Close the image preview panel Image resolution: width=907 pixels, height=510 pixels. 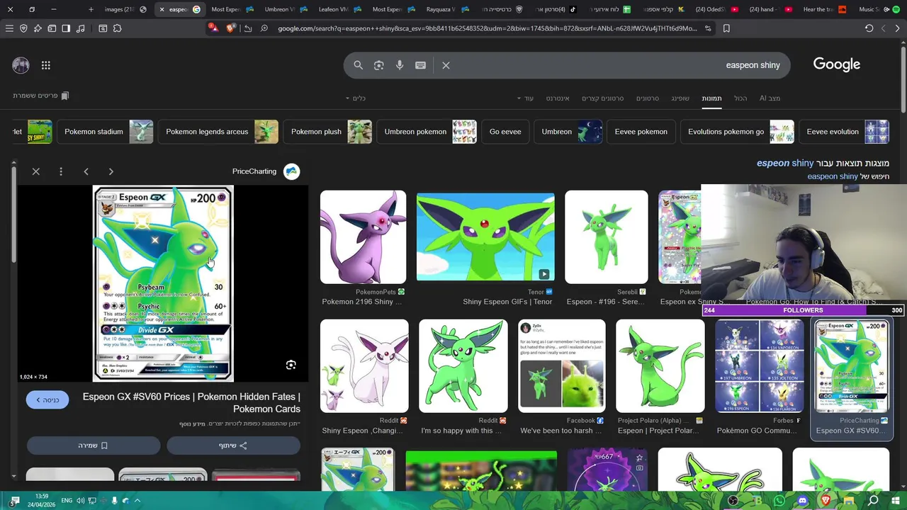point(36,171)
